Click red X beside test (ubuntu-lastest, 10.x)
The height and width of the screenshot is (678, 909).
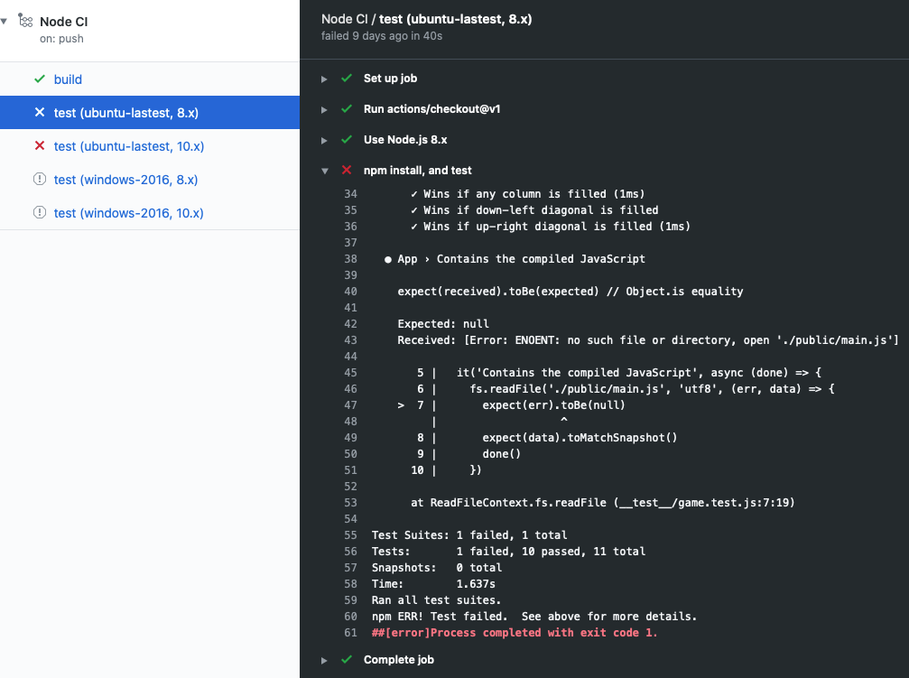coord(38,145)
